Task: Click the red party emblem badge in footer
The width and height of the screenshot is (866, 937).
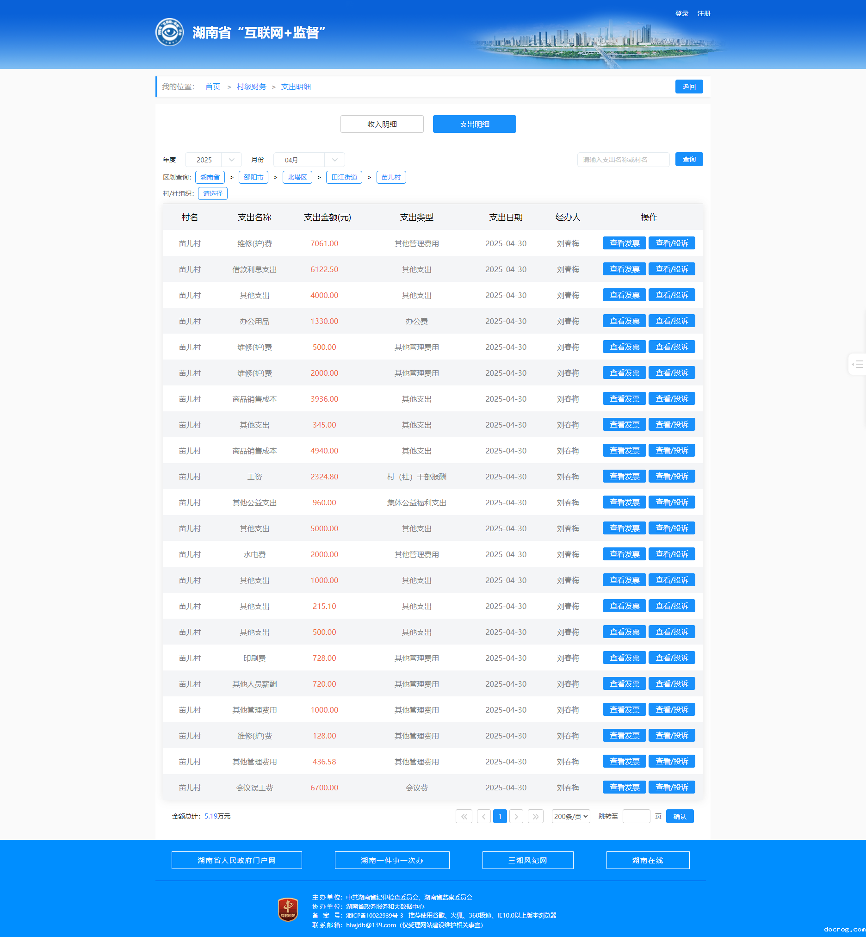Action: point(288,909)
